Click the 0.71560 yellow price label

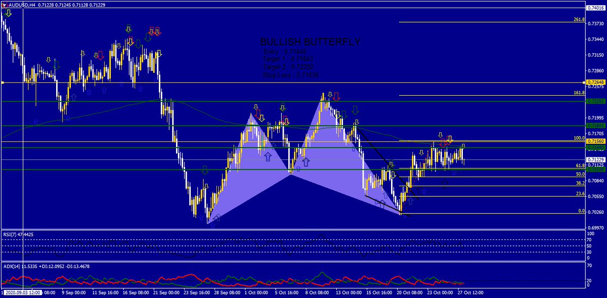pos(595,142)
